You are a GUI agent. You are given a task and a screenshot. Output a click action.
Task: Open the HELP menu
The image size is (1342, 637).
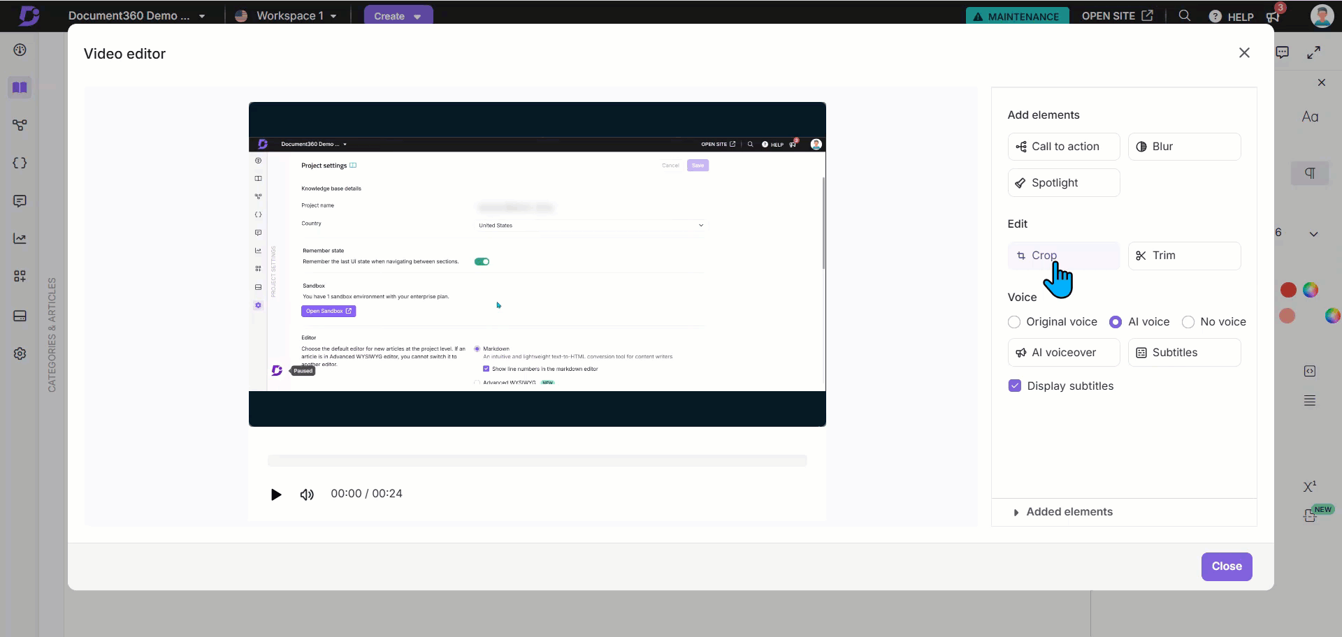1232,16
